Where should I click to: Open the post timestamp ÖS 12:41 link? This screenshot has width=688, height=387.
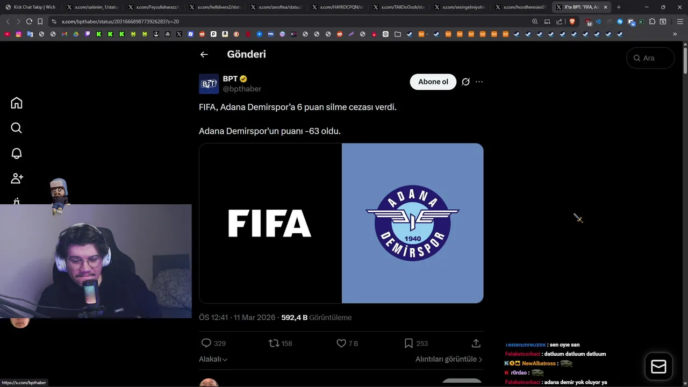pyautogui.click(x=238, y=318)
